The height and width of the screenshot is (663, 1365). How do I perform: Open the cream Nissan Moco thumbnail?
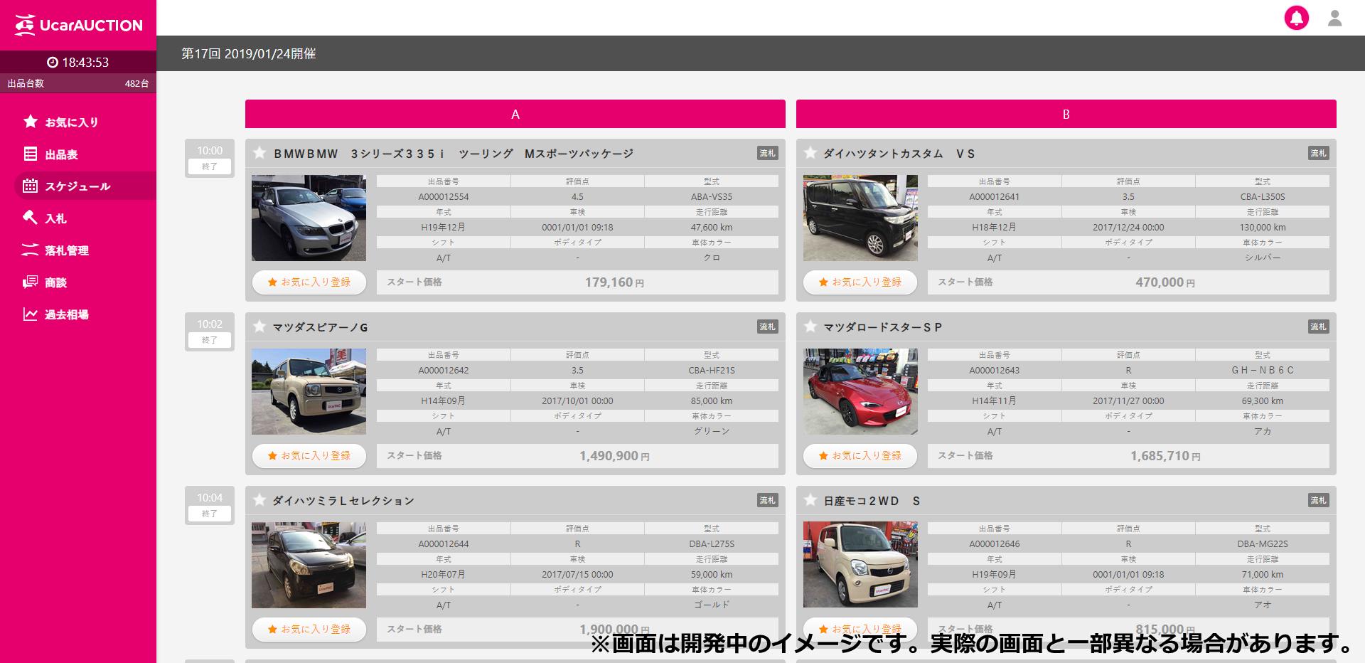[x=860, y=565]
